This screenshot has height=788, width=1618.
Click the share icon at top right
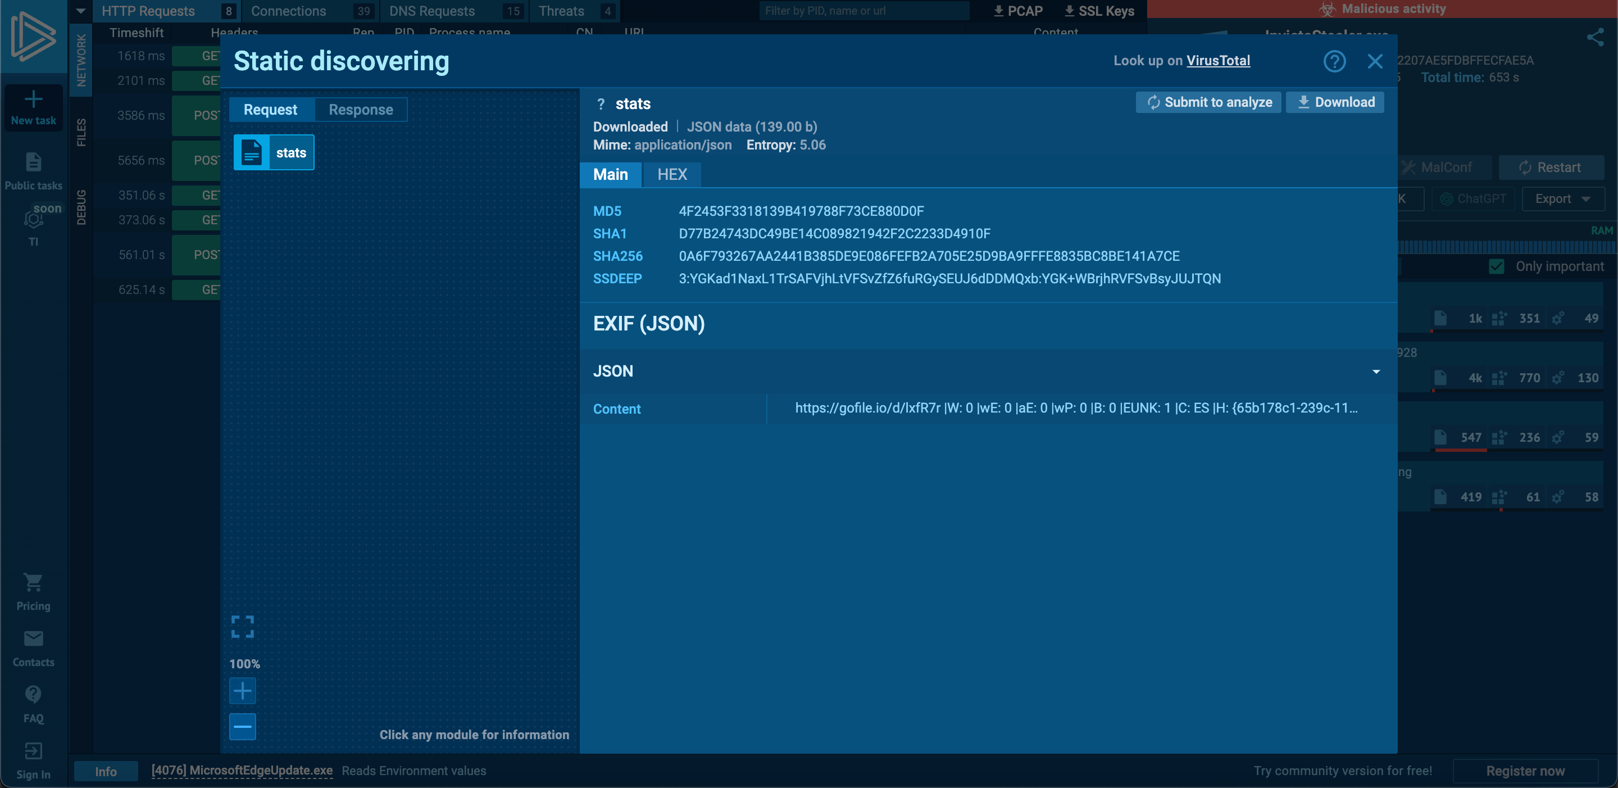(1595, 38)
